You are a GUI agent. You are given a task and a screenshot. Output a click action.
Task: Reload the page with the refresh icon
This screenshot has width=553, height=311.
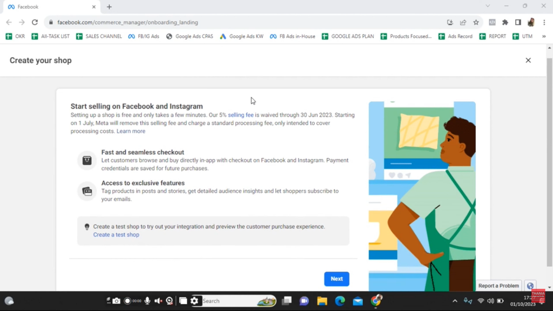tap(35, 22)
